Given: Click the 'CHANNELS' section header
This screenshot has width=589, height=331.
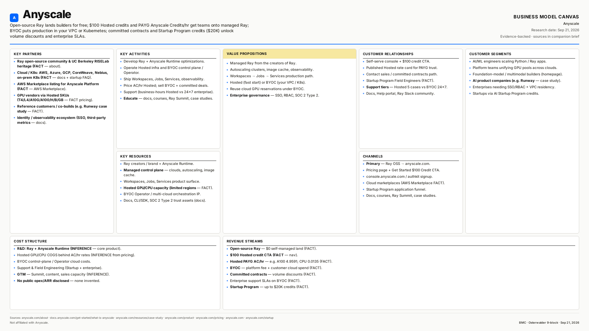Looking at the screenshot, I should point(372,156).
